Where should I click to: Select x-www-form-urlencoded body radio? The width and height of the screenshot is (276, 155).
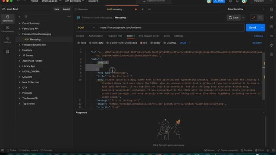pyautogui.click(x=107, y=43)
